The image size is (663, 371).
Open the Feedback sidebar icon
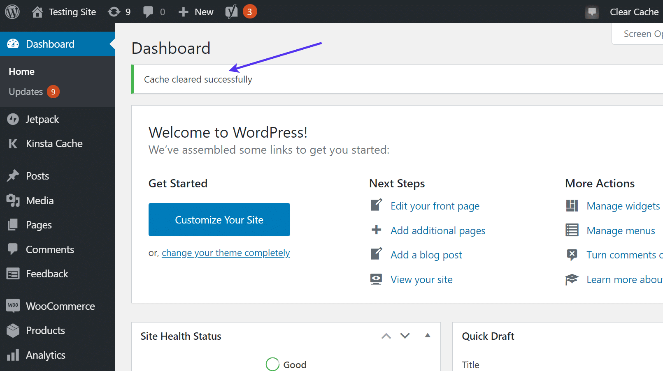coord(13,274)
